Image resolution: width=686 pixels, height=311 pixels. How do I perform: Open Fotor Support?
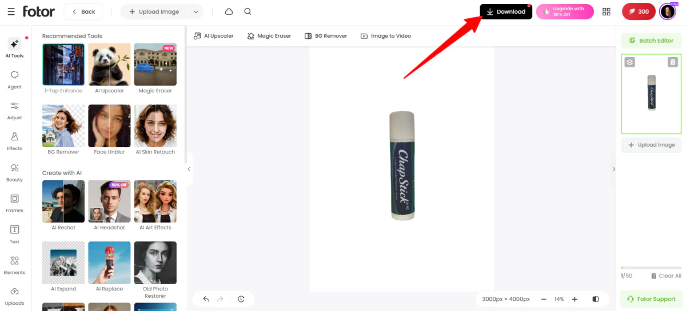(651, 299)
